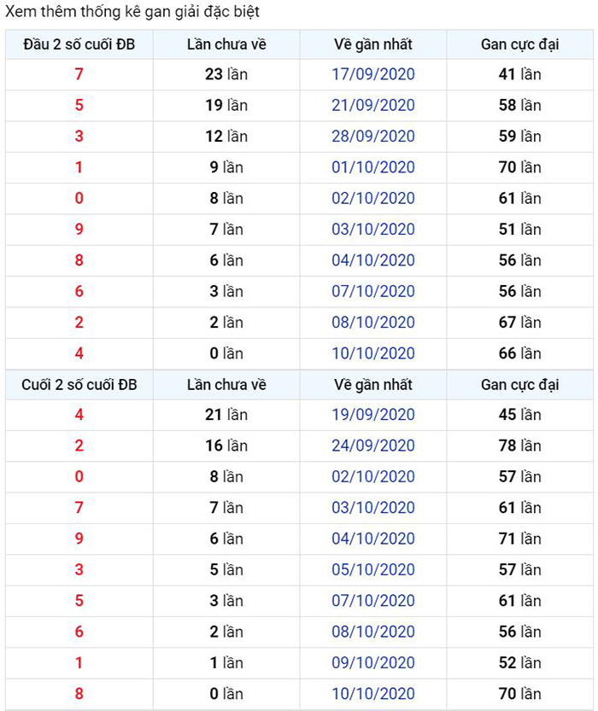Image resolution: width=598 pixels, height=711 pixels.
Task: Select the red number 7 in first table
Action: coord(79,74)
